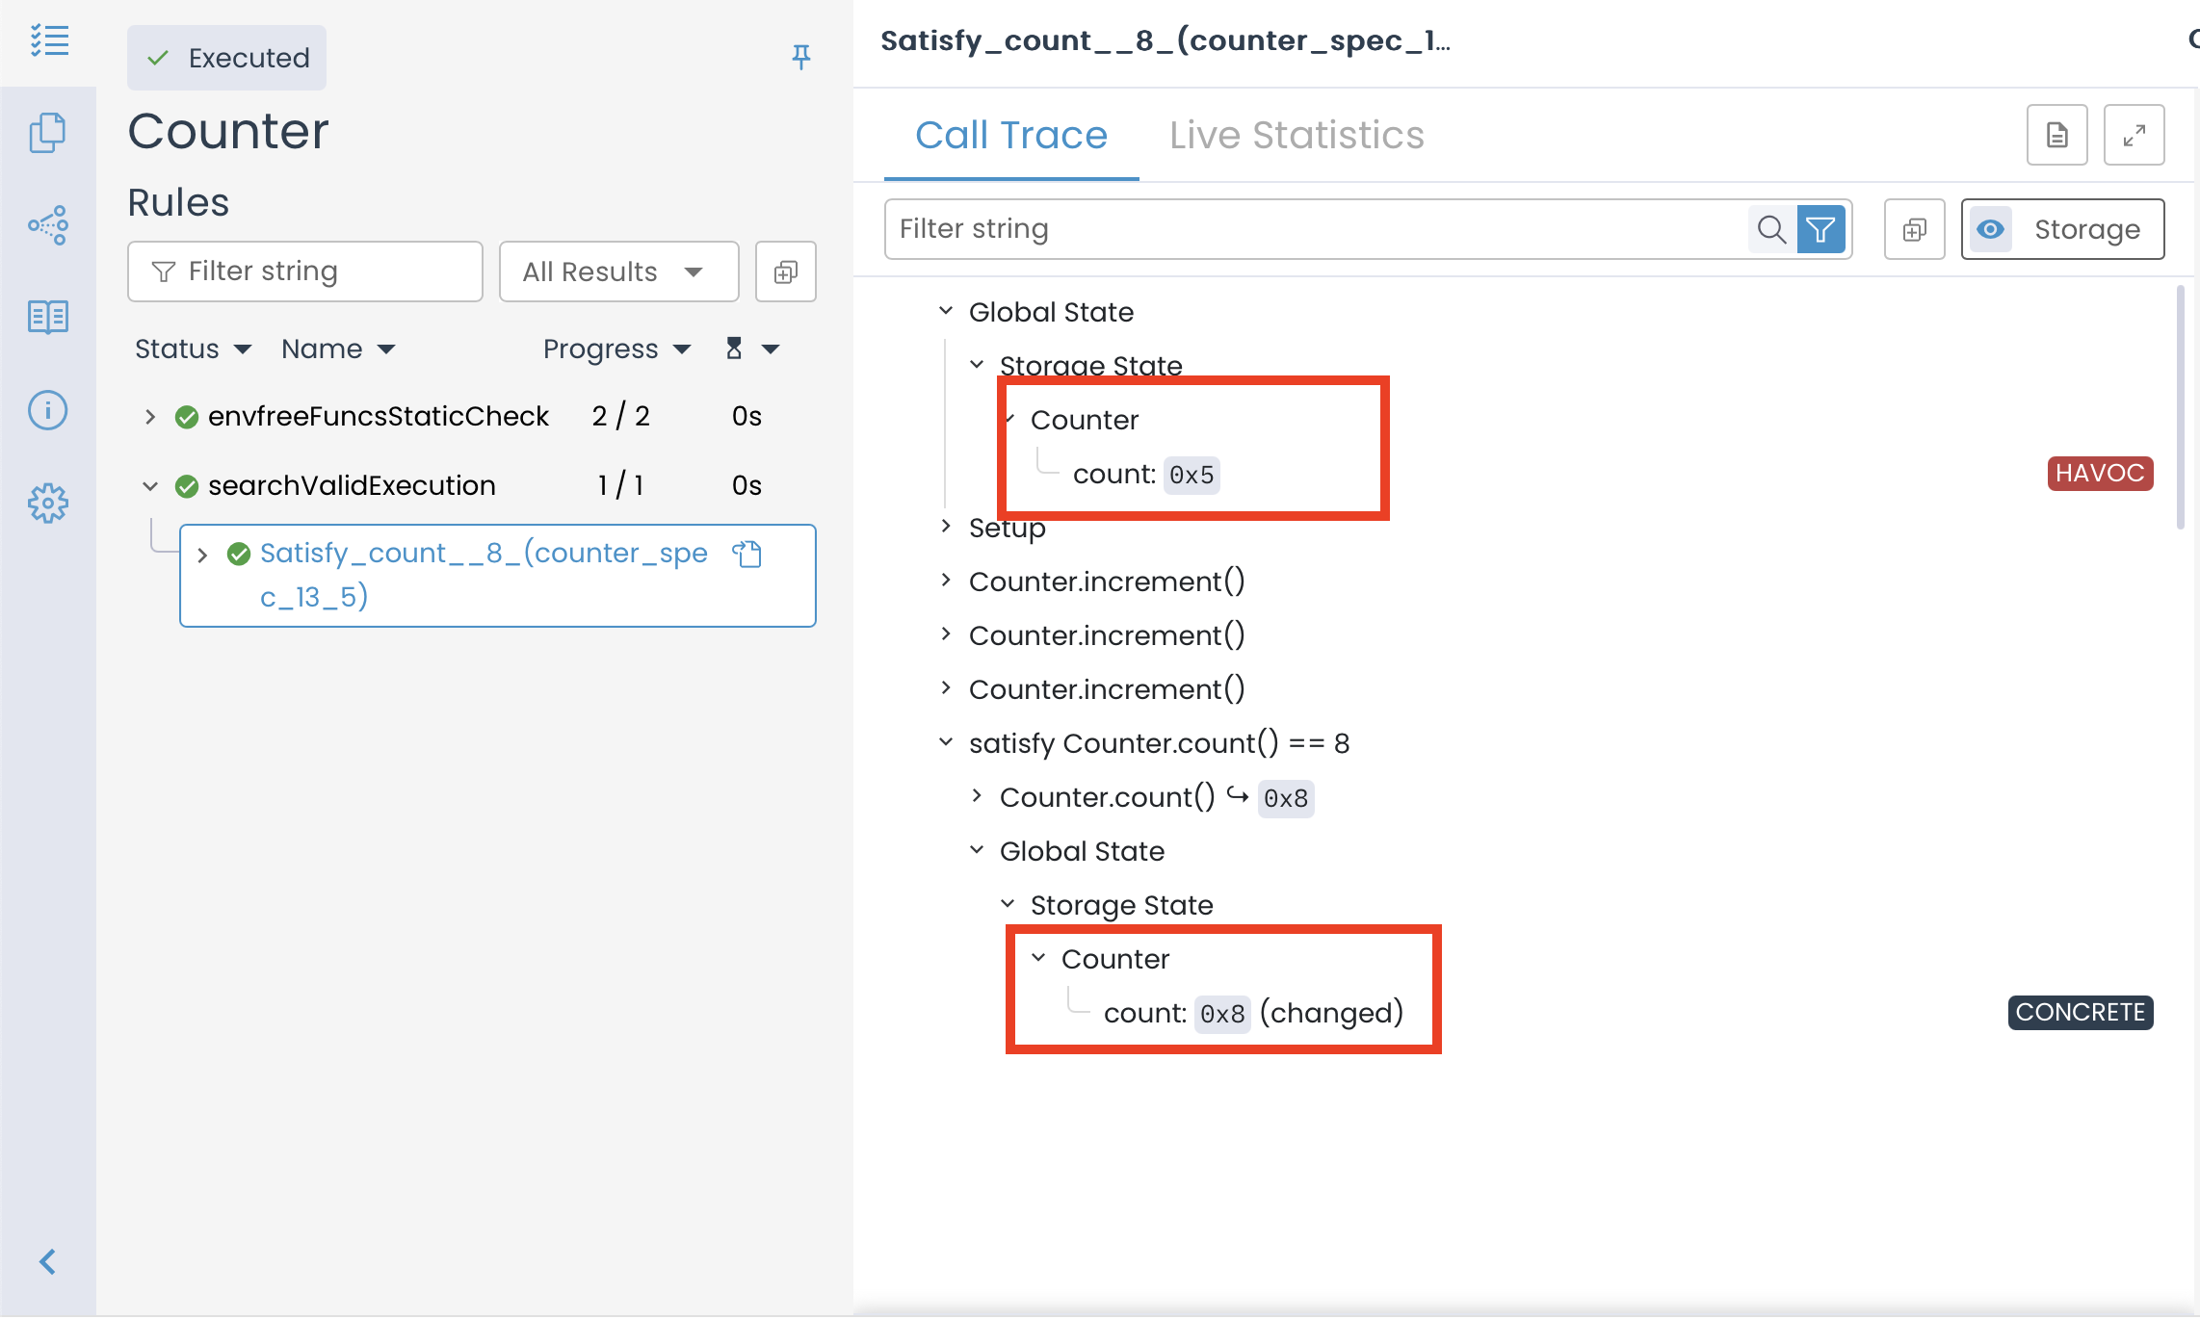Open the All Results dropdown
Screen dimensions: 2200x1319
[x=618, y=272]
